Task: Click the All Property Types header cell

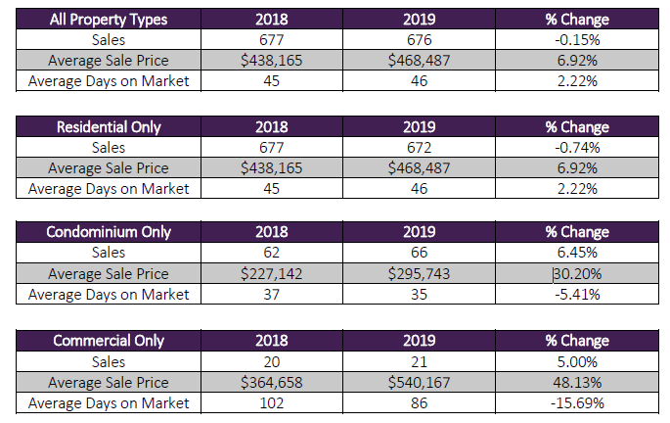Action: (109, 19)
